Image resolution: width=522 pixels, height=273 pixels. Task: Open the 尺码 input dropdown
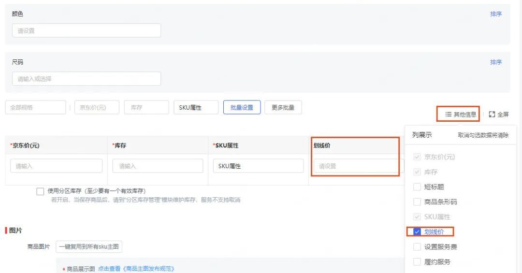[x=87, y=79]
